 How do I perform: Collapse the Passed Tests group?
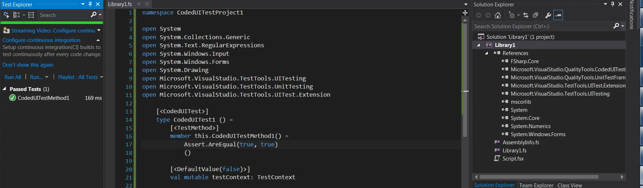5,89
